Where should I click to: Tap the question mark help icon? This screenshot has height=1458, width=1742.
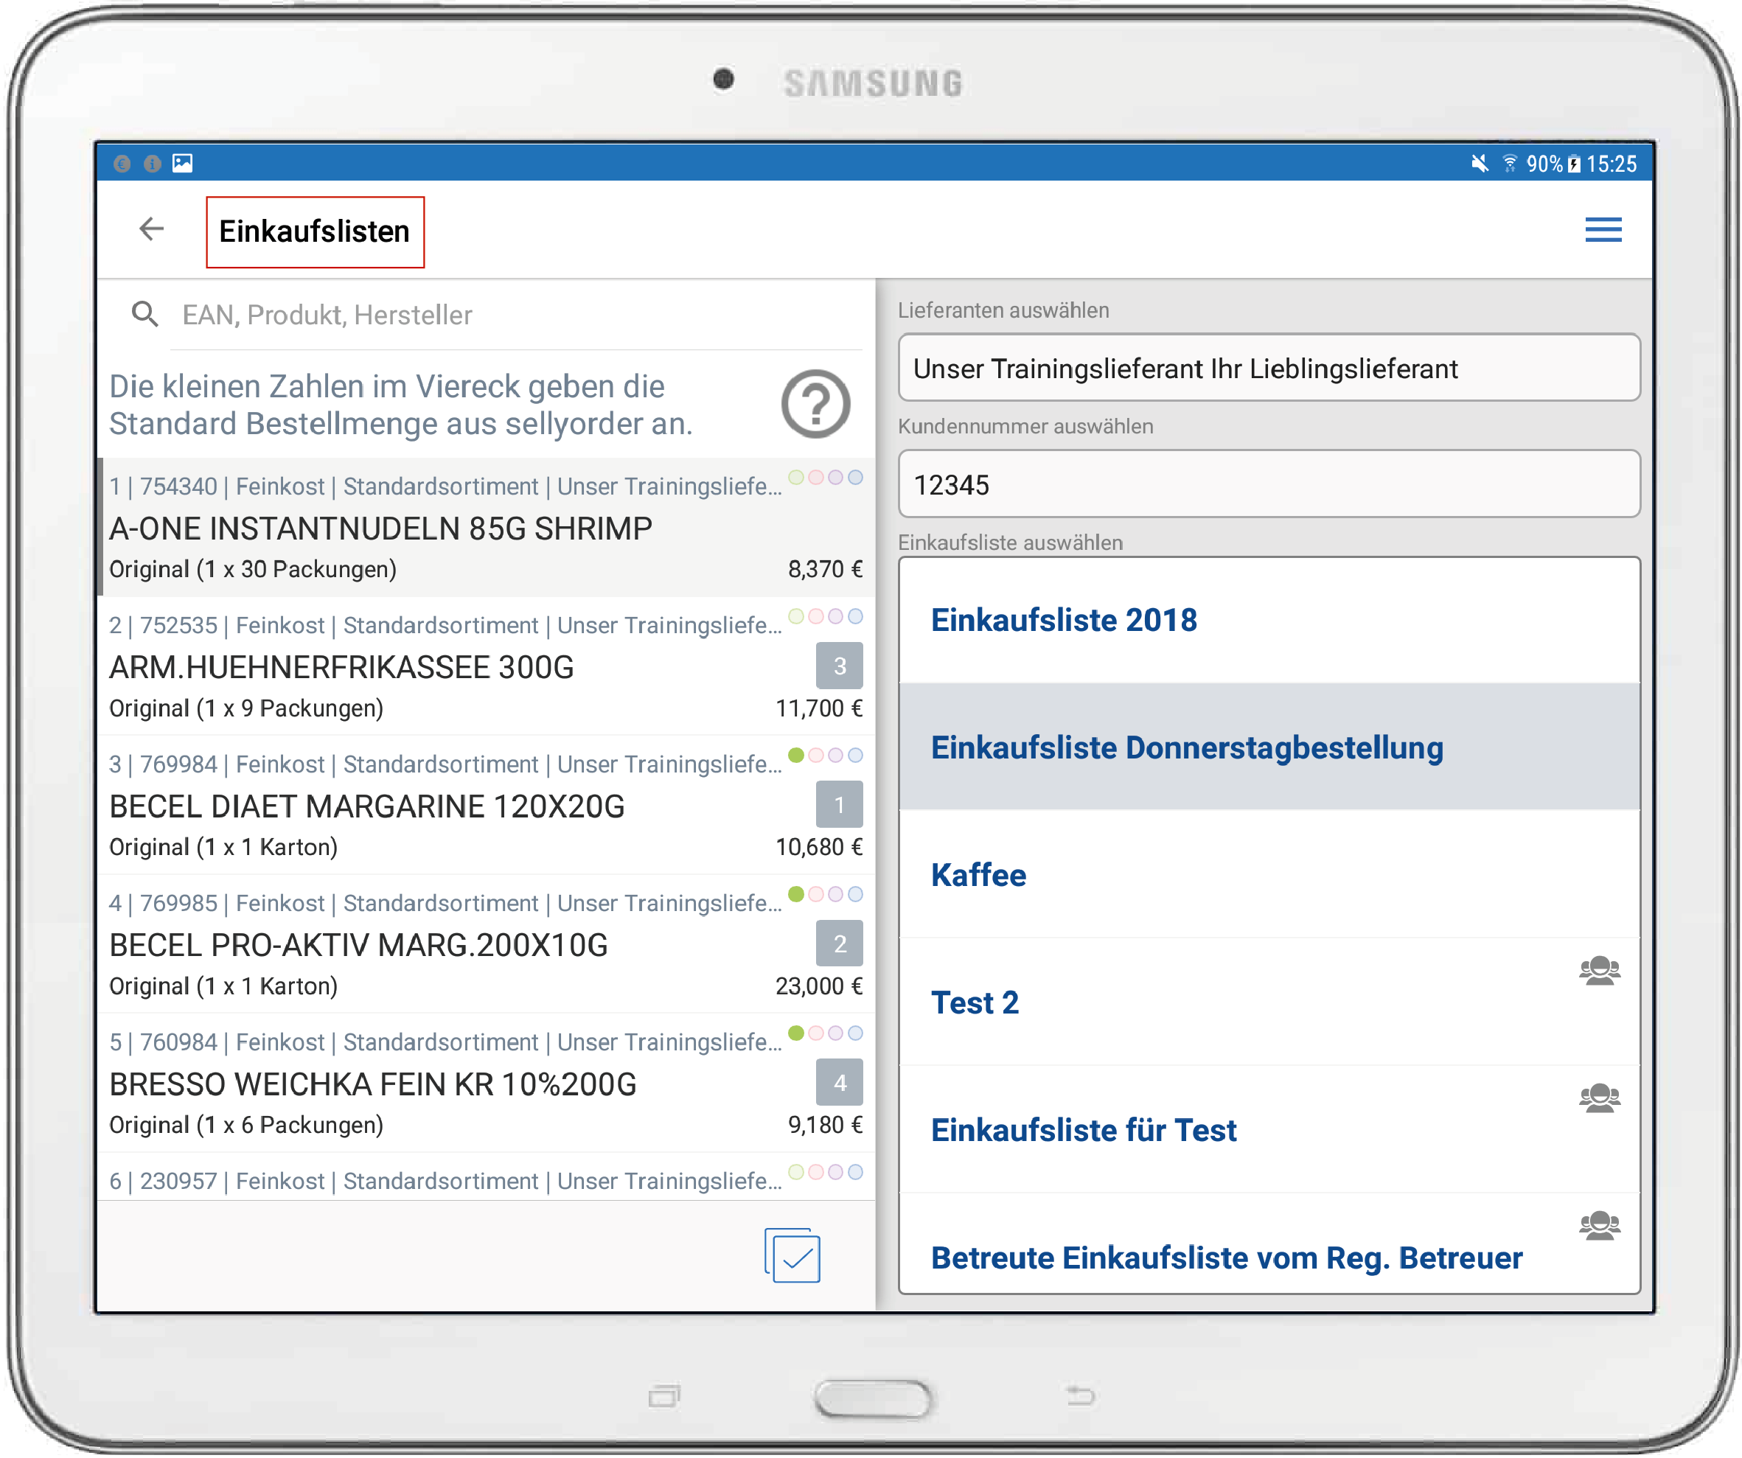[815, 404]
